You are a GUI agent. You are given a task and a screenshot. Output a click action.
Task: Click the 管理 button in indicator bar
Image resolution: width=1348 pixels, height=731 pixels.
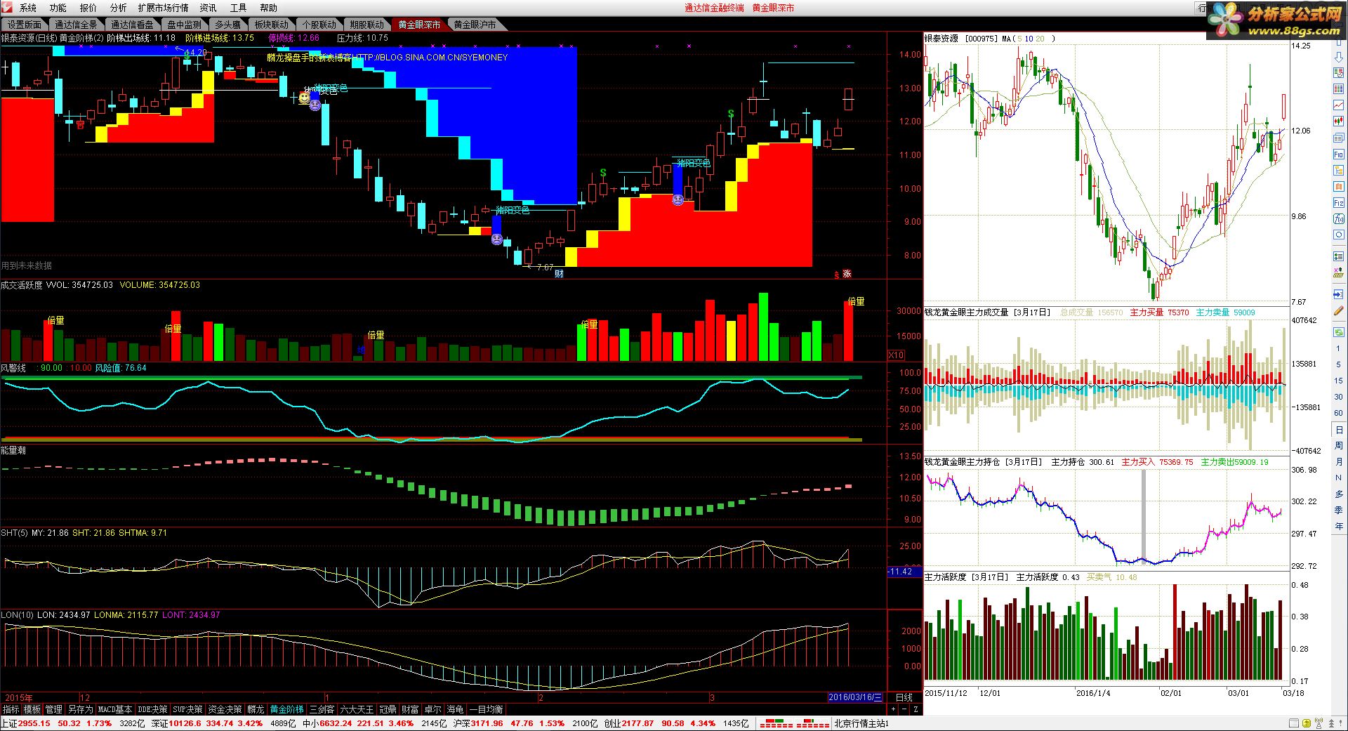point(53,709)
